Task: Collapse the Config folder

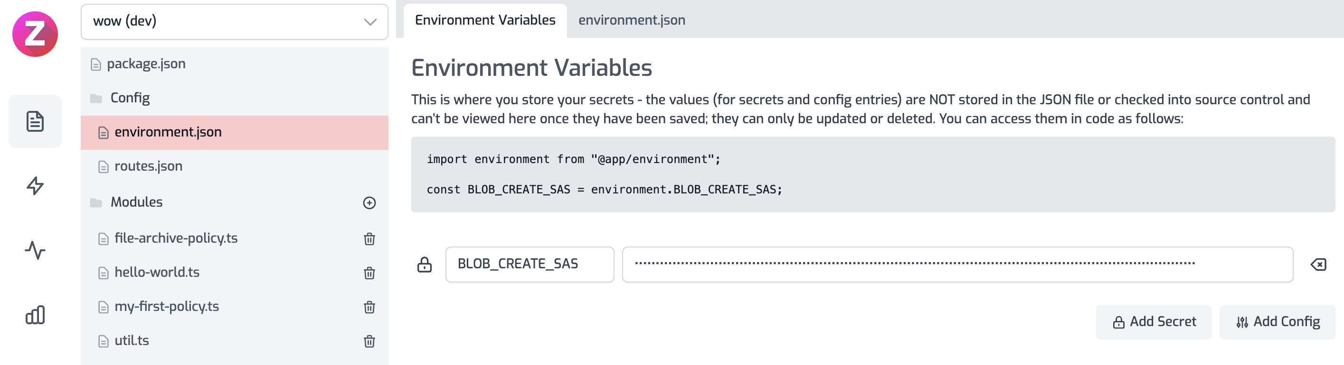Action: 129,98
